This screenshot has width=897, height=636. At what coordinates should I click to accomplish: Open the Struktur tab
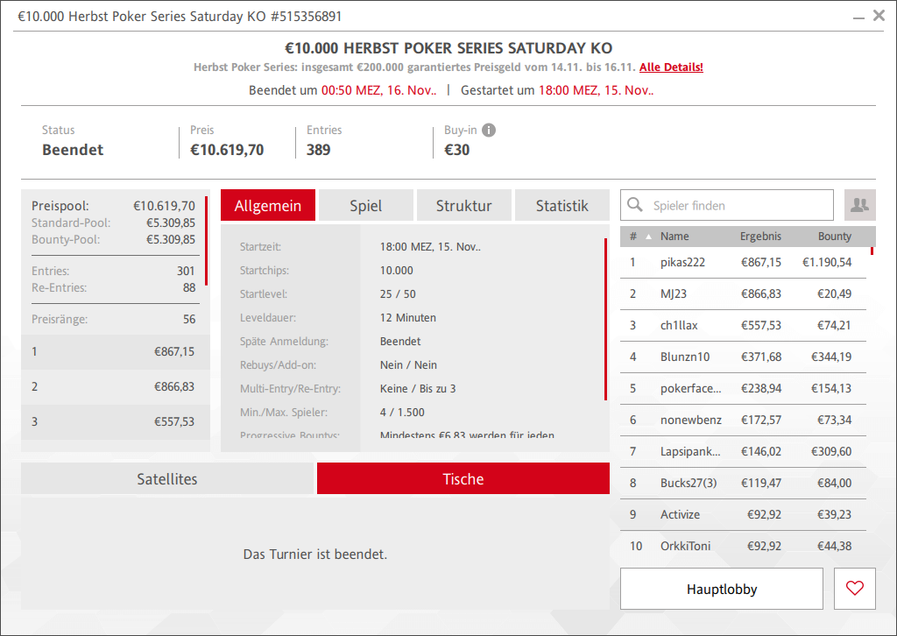pyautogui.click(x=463, y=206)
